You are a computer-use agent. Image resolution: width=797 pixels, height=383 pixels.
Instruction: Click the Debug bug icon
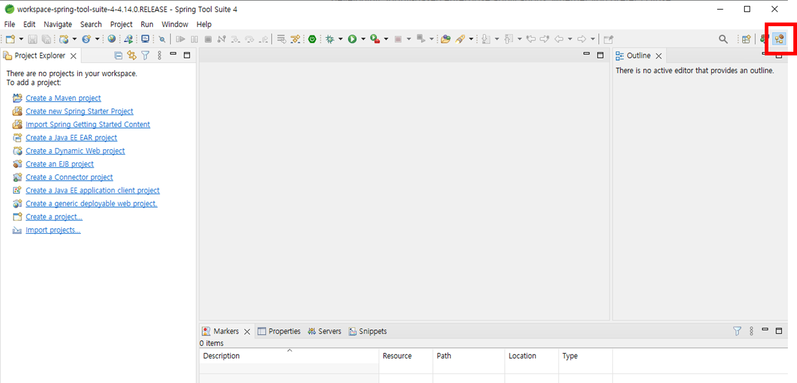pyautogui.click(x=329, y=39)
